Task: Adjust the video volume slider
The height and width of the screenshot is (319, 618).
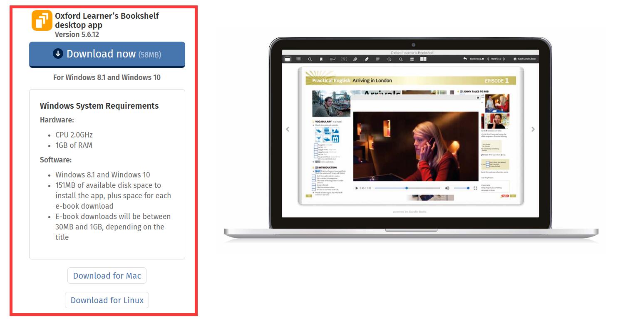Action: (x=462, y=188)
